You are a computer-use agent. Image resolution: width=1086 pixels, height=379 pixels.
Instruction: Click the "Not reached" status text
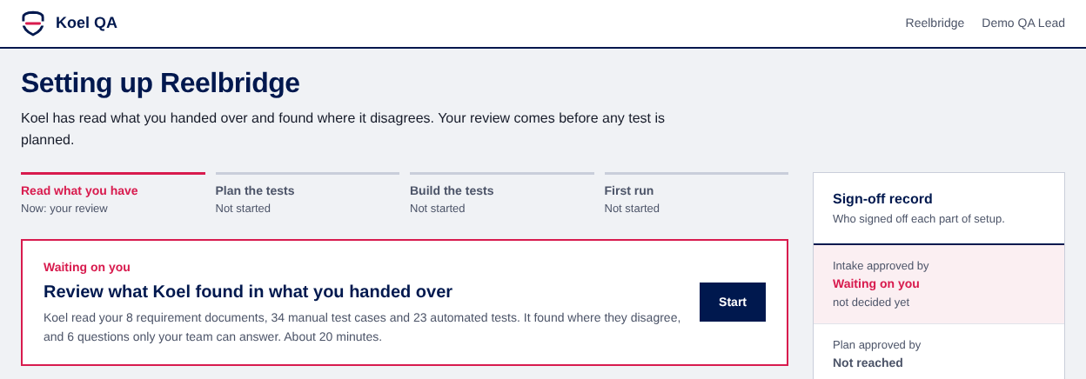point(868,362)
